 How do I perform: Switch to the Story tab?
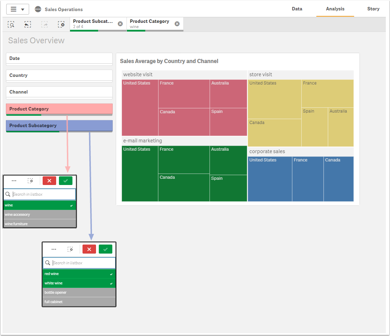click(x=373, y=9)
